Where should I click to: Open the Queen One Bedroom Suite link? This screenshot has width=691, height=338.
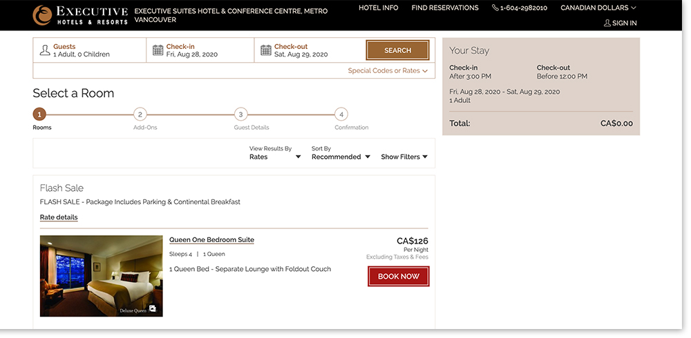pyautogui.click(x=211, y=240)
